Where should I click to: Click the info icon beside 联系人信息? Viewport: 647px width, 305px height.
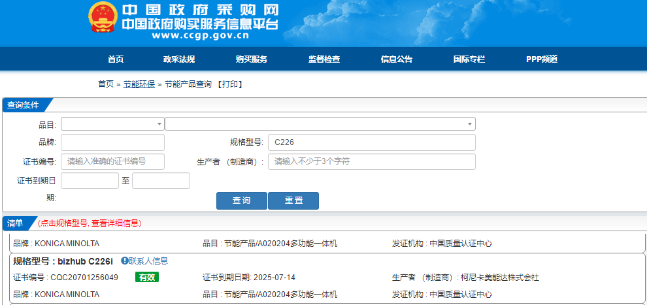coord(124,261)
